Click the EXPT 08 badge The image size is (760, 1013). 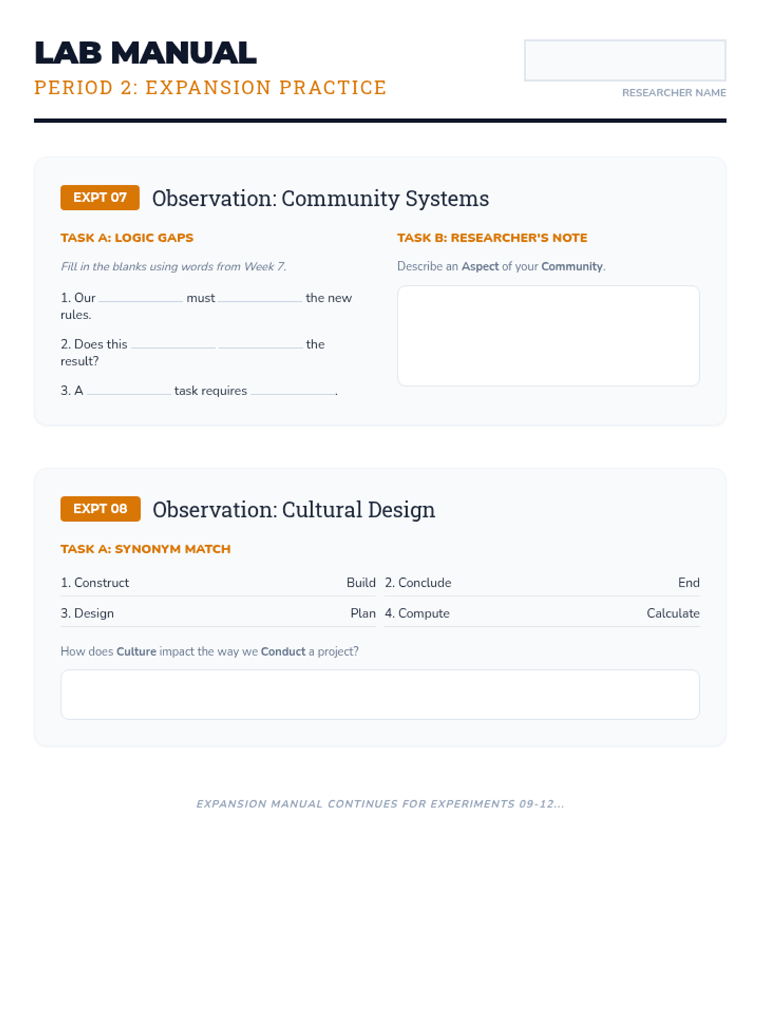pos(100,509)
